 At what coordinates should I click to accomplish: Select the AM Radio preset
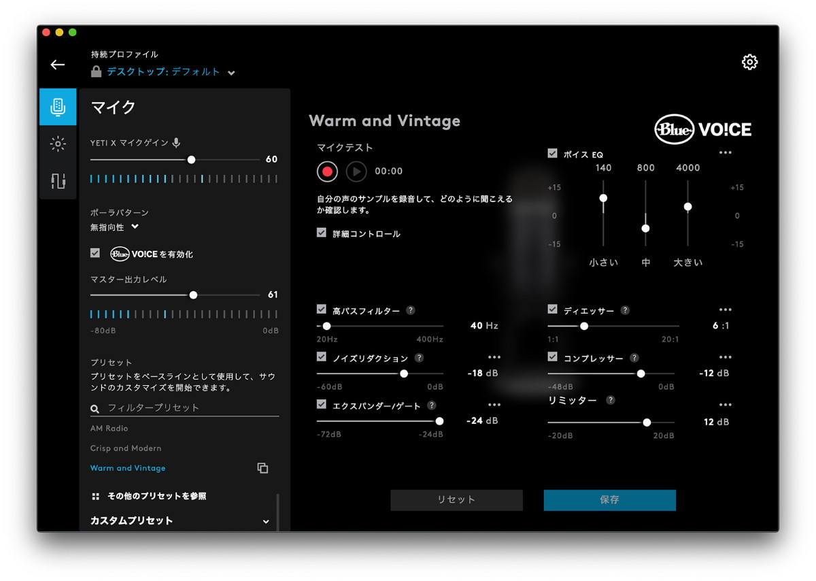click(x=109, y=429)
